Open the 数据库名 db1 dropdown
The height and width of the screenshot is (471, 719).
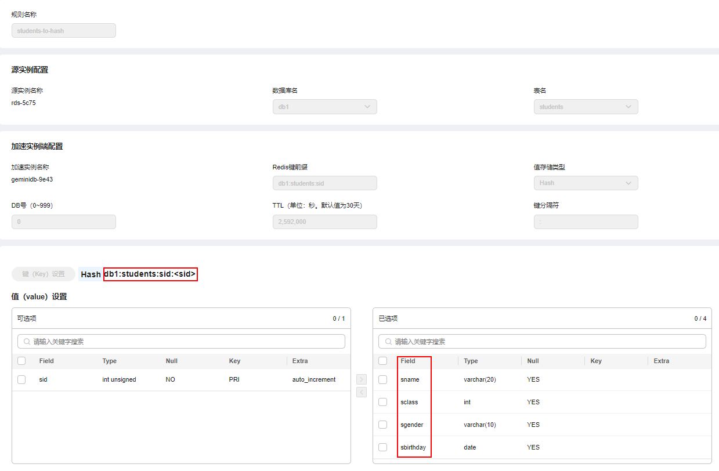(324, 107)
